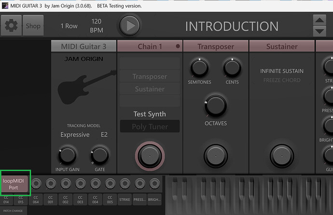
Task: Open settings with the gear icon
Action: click(x=11, y=26)
